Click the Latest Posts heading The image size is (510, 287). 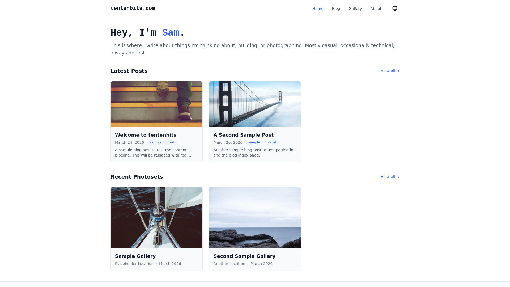click(x=129, y=71)
